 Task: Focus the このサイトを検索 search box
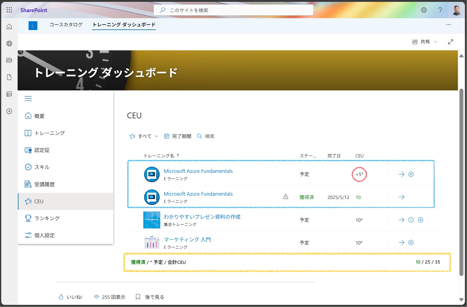(233, 10)
